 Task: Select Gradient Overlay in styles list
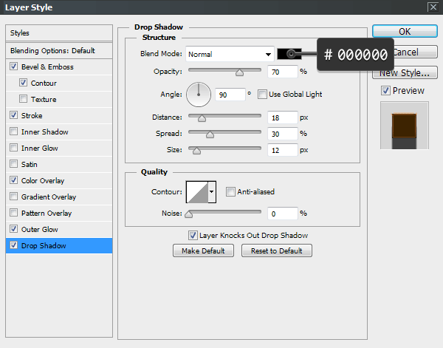pyautogui.click(x=49, y=197)
